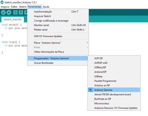Open Monitor serial
148x116 pixels.
click(x=58, y=25)
